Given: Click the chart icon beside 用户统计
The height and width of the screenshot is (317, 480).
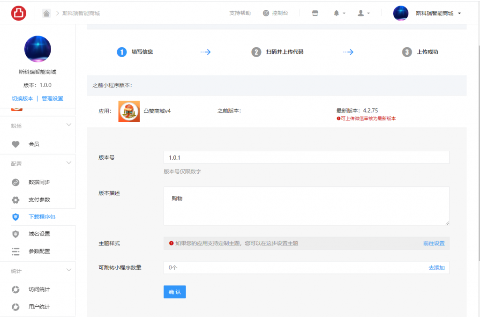Looking at the screenshot, I should tap(15, 307).
